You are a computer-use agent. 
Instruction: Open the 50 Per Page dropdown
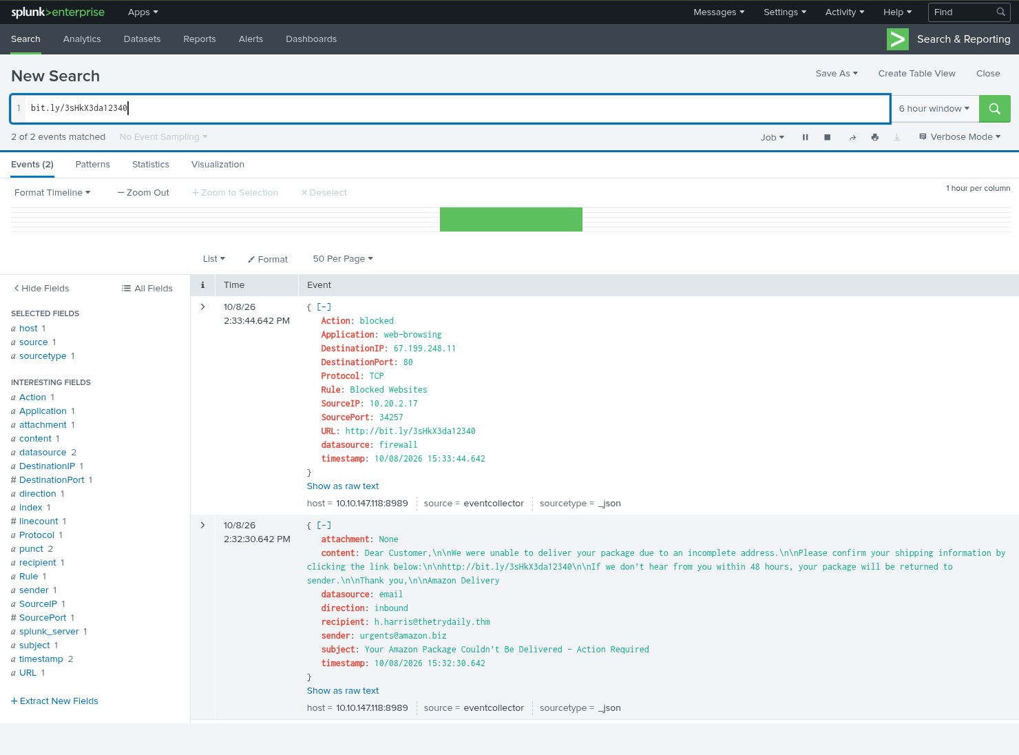(x=343, y=259)
